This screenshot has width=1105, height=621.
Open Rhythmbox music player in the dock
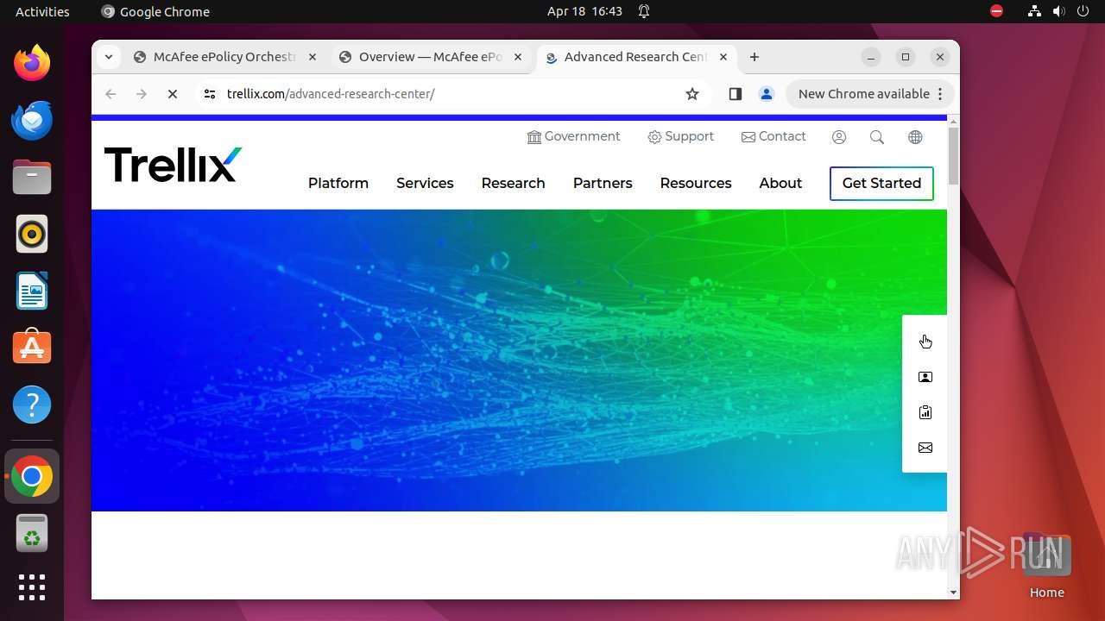[x=32, y=234]
